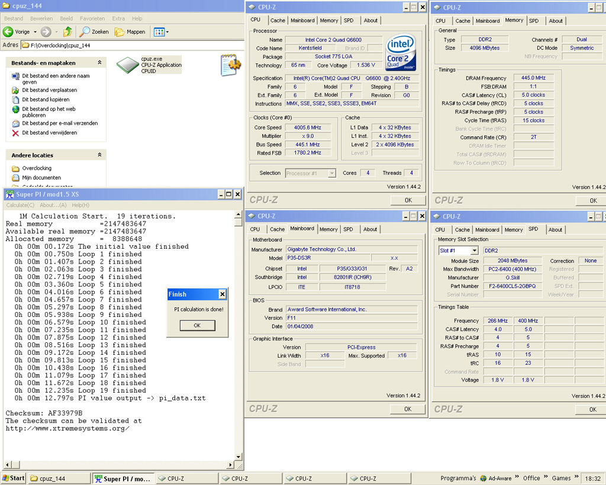The height and width of the screenshot is (485, 606).
Task: Switch to Cache tab in top-left CPU-Z window
Action: (278, 21)
